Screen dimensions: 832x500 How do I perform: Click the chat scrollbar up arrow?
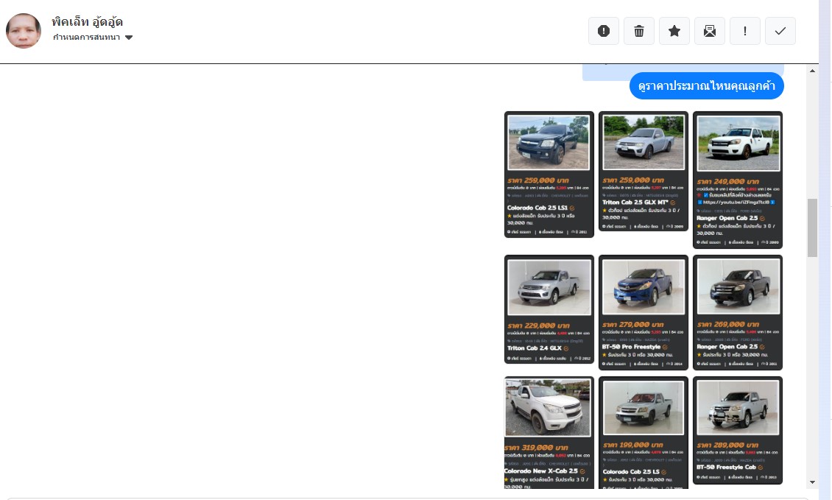pyautogui.click(x=813, y=71)
